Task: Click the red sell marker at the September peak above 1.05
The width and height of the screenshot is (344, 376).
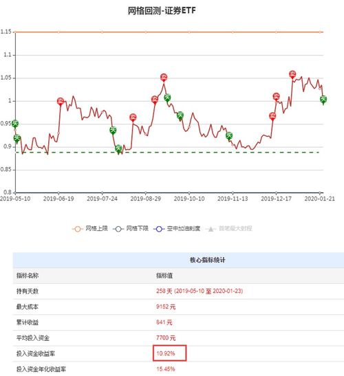Action: click(x=164, y=78)
